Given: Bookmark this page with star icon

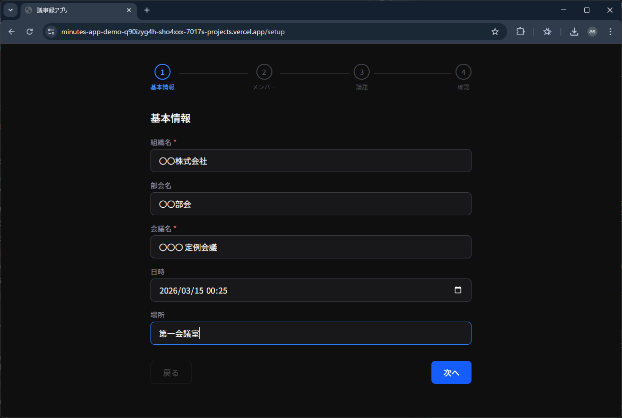Looking at the screenshot, I should (495, 32).
